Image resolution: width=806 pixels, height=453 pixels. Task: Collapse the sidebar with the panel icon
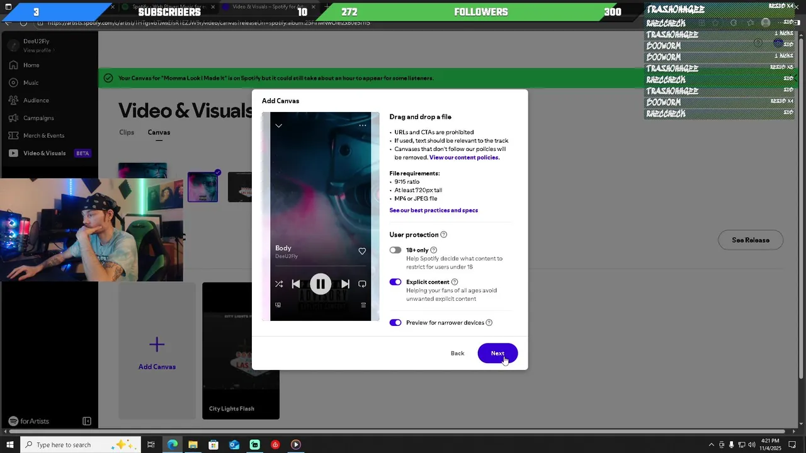click(87, 421)
